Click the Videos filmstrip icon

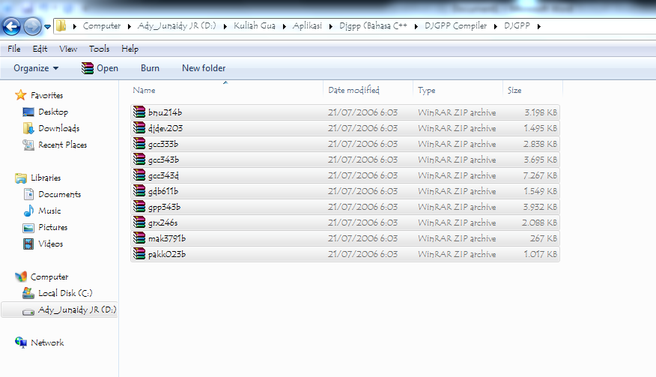[x=28, y=244]
